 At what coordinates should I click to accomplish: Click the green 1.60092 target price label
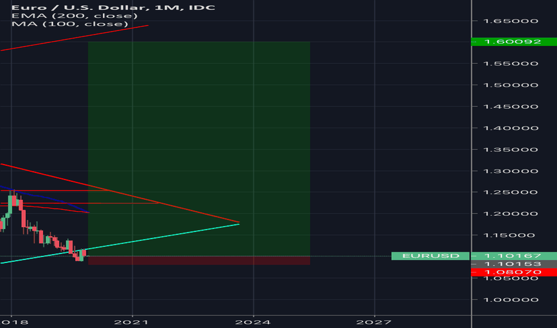pyautogui.click(x=513, y=42)
